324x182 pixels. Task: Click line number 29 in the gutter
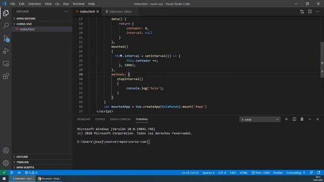(81, 74)
